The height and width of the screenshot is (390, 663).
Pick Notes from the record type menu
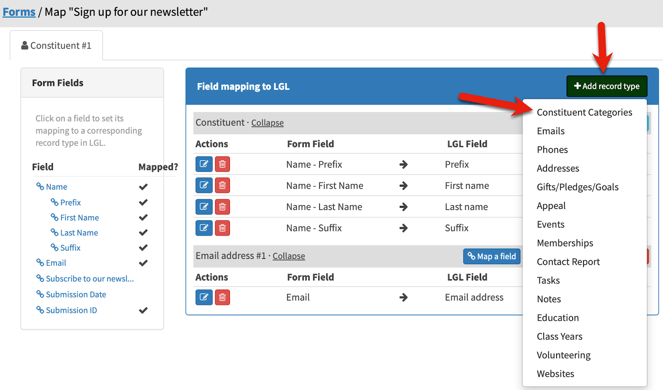(x=549, y=299)
